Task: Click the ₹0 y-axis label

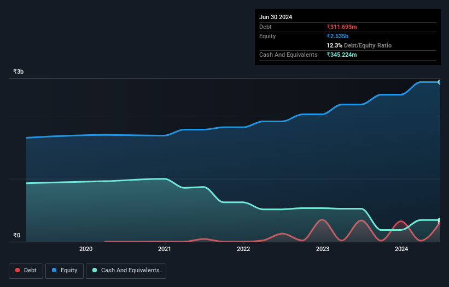Action: 17,235
